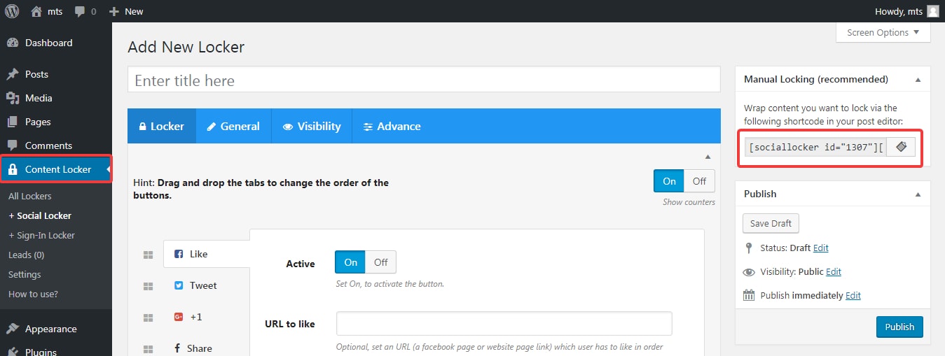The image size is (945, 356).
Task: Switch to the Visibility tab
Action: 312,127
